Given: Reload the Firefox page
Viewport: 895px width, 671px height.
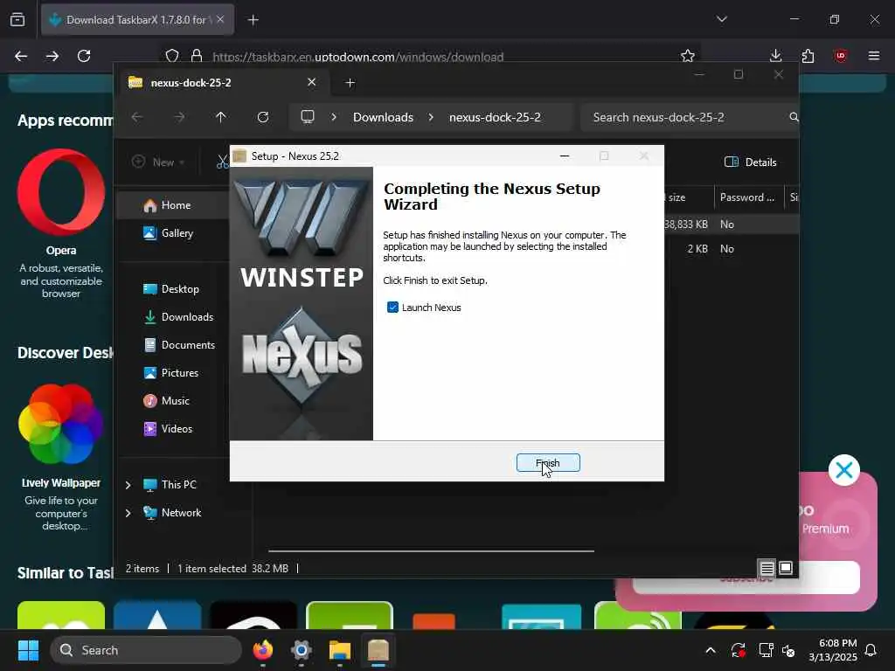Looking at the screenshot, I should [x=84, y=56].
